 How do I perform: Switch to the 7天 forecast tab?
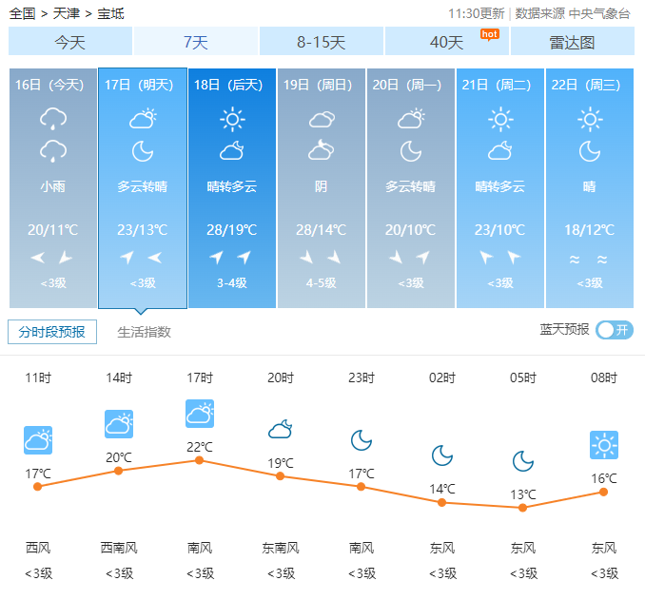(x=196, y=42)
